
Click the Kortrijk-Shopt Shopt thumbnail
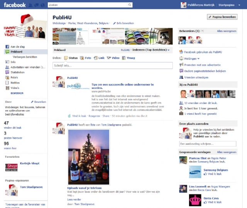tap(12, 167)
